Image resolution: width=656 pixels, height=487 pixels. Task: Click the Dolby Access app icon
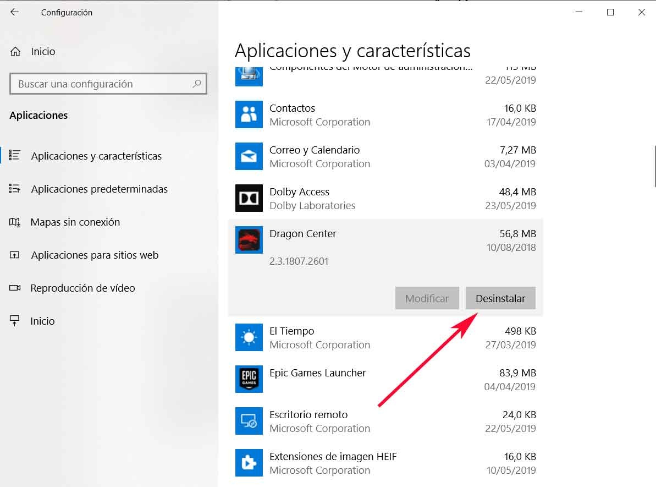pyautogui.click(x=249, y=198)
